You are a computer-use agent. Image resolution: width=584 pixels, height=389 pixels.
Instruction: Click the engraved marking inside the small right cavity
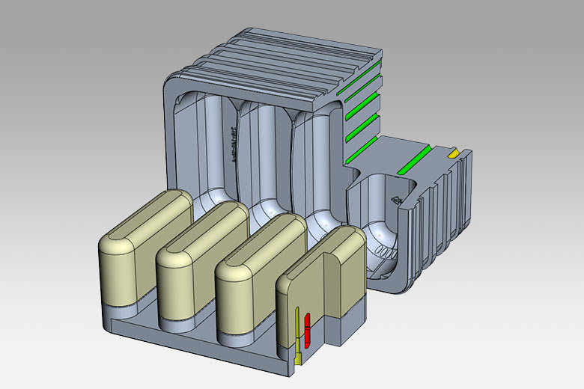[395, 198]
